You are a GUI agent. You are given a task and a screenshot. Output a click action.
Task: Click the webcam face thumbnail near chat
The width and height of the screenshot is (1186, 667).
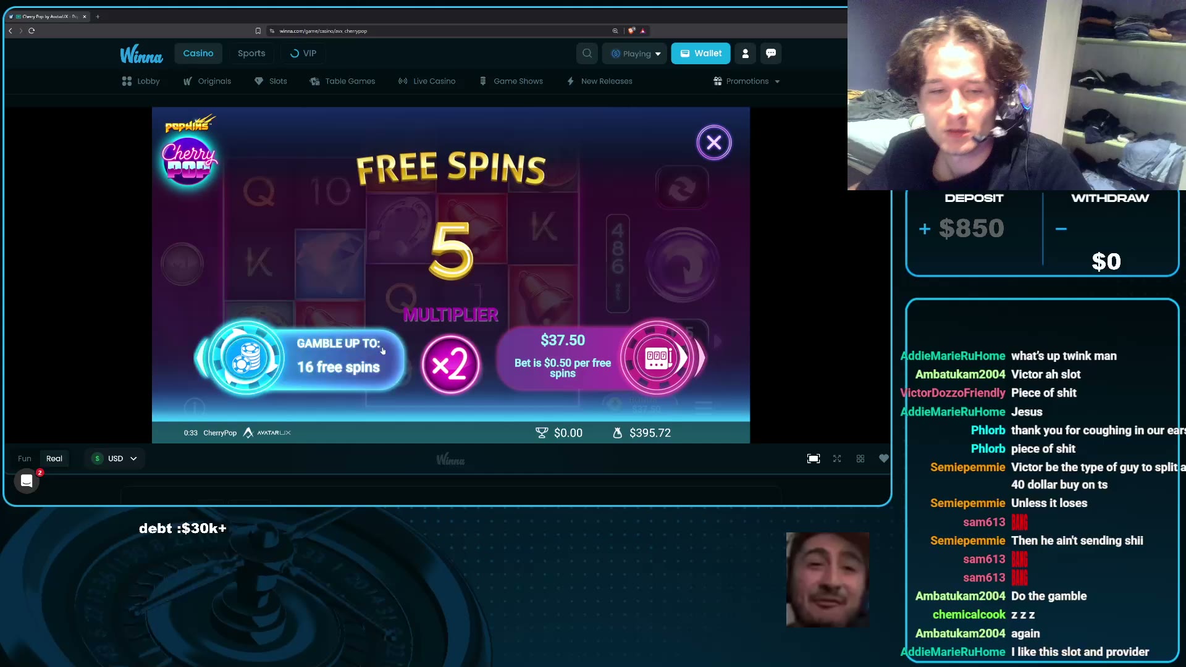click(828, 580)
